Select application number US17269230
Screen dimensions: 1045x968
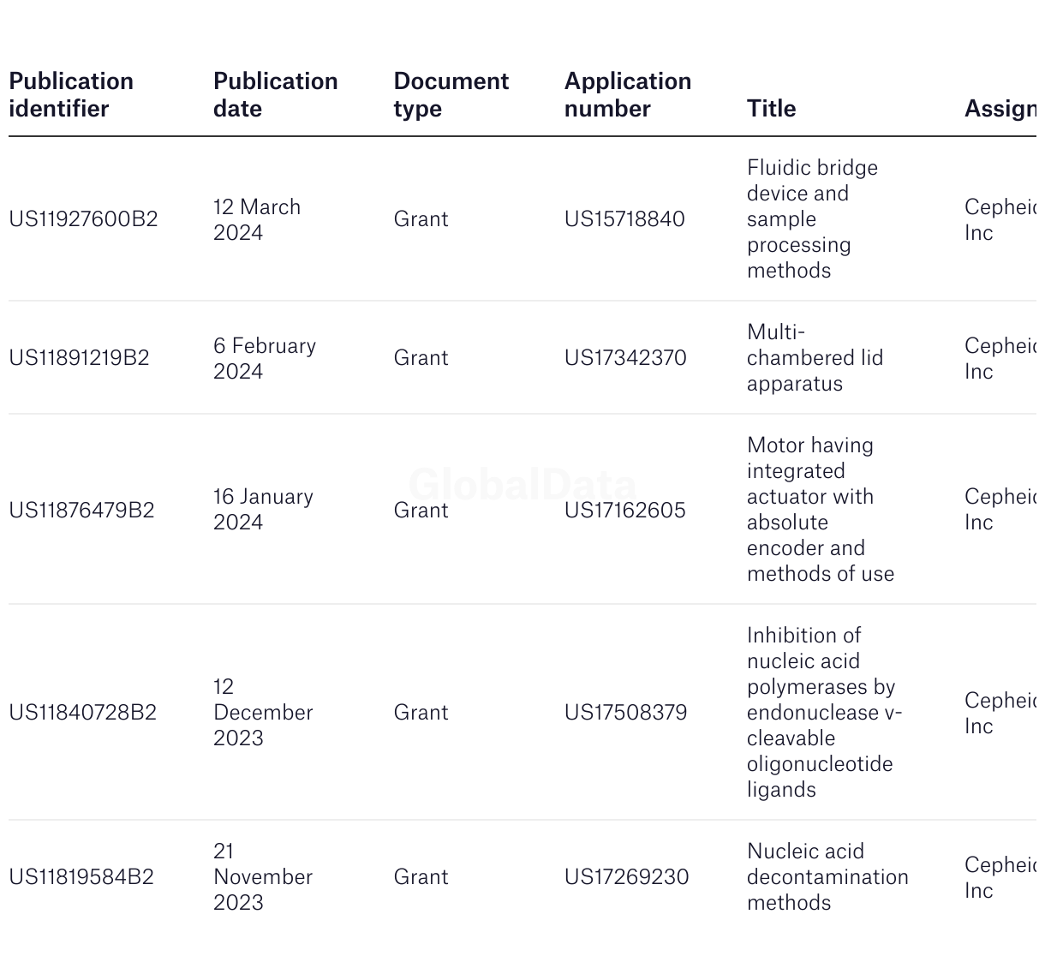(x=626, y=877)
